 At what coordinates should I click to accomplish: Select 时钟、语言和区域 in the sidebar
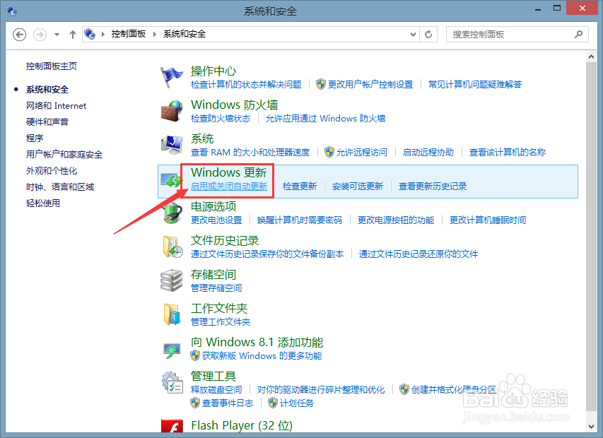(60, 187)
